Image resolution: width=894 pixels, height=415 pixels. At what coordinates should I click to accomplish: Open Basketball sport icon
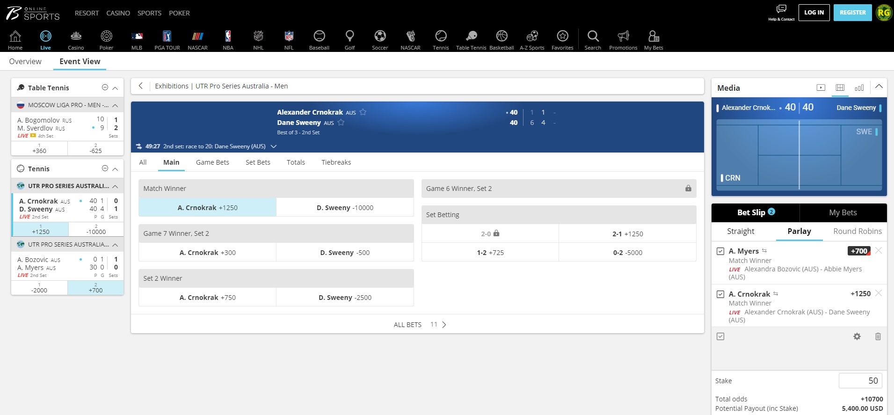502,40
